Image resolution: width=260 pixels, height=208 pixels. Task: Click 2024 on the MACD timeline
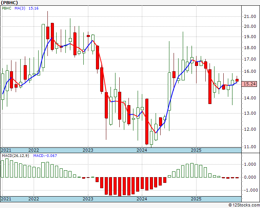142,199
